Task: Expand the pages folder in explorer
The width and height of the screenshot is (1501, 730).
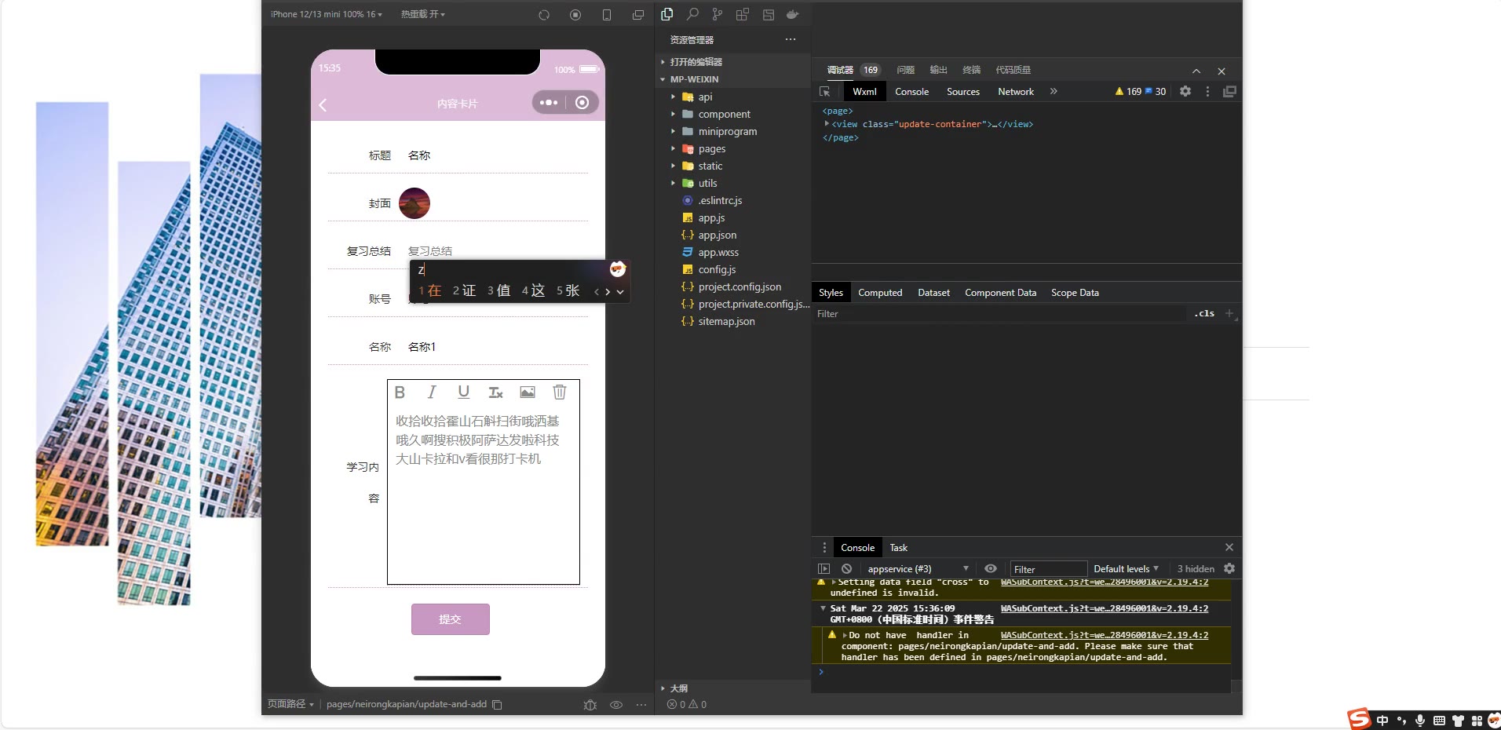Action: point(711,149)
